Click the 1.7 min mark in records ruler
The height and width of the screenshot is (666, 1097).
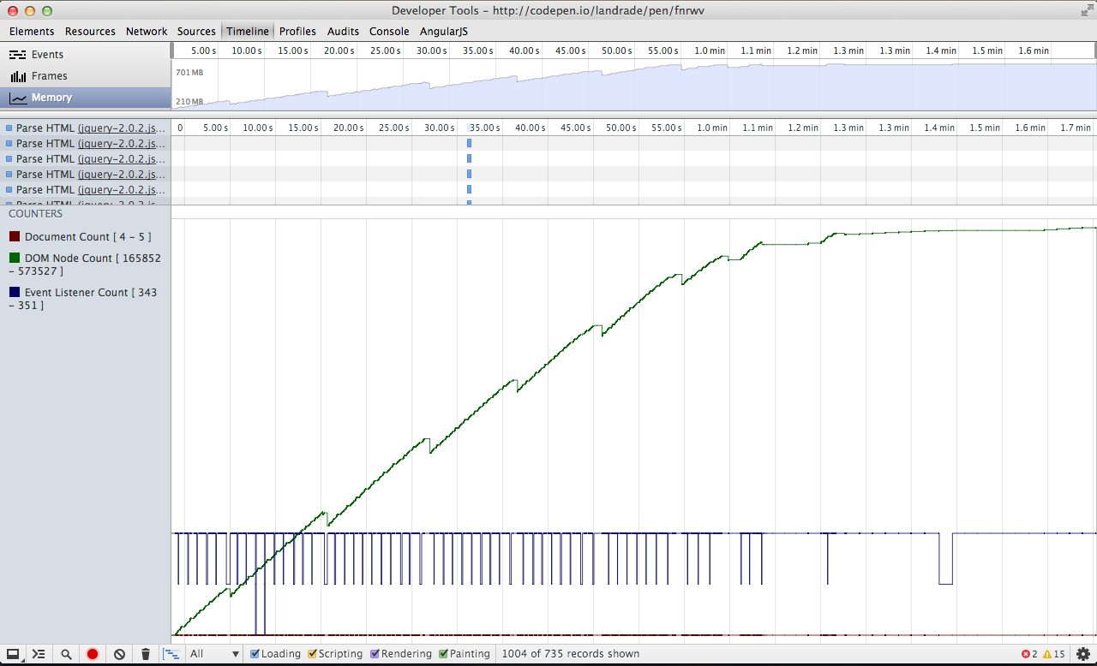click(1076, 128)
